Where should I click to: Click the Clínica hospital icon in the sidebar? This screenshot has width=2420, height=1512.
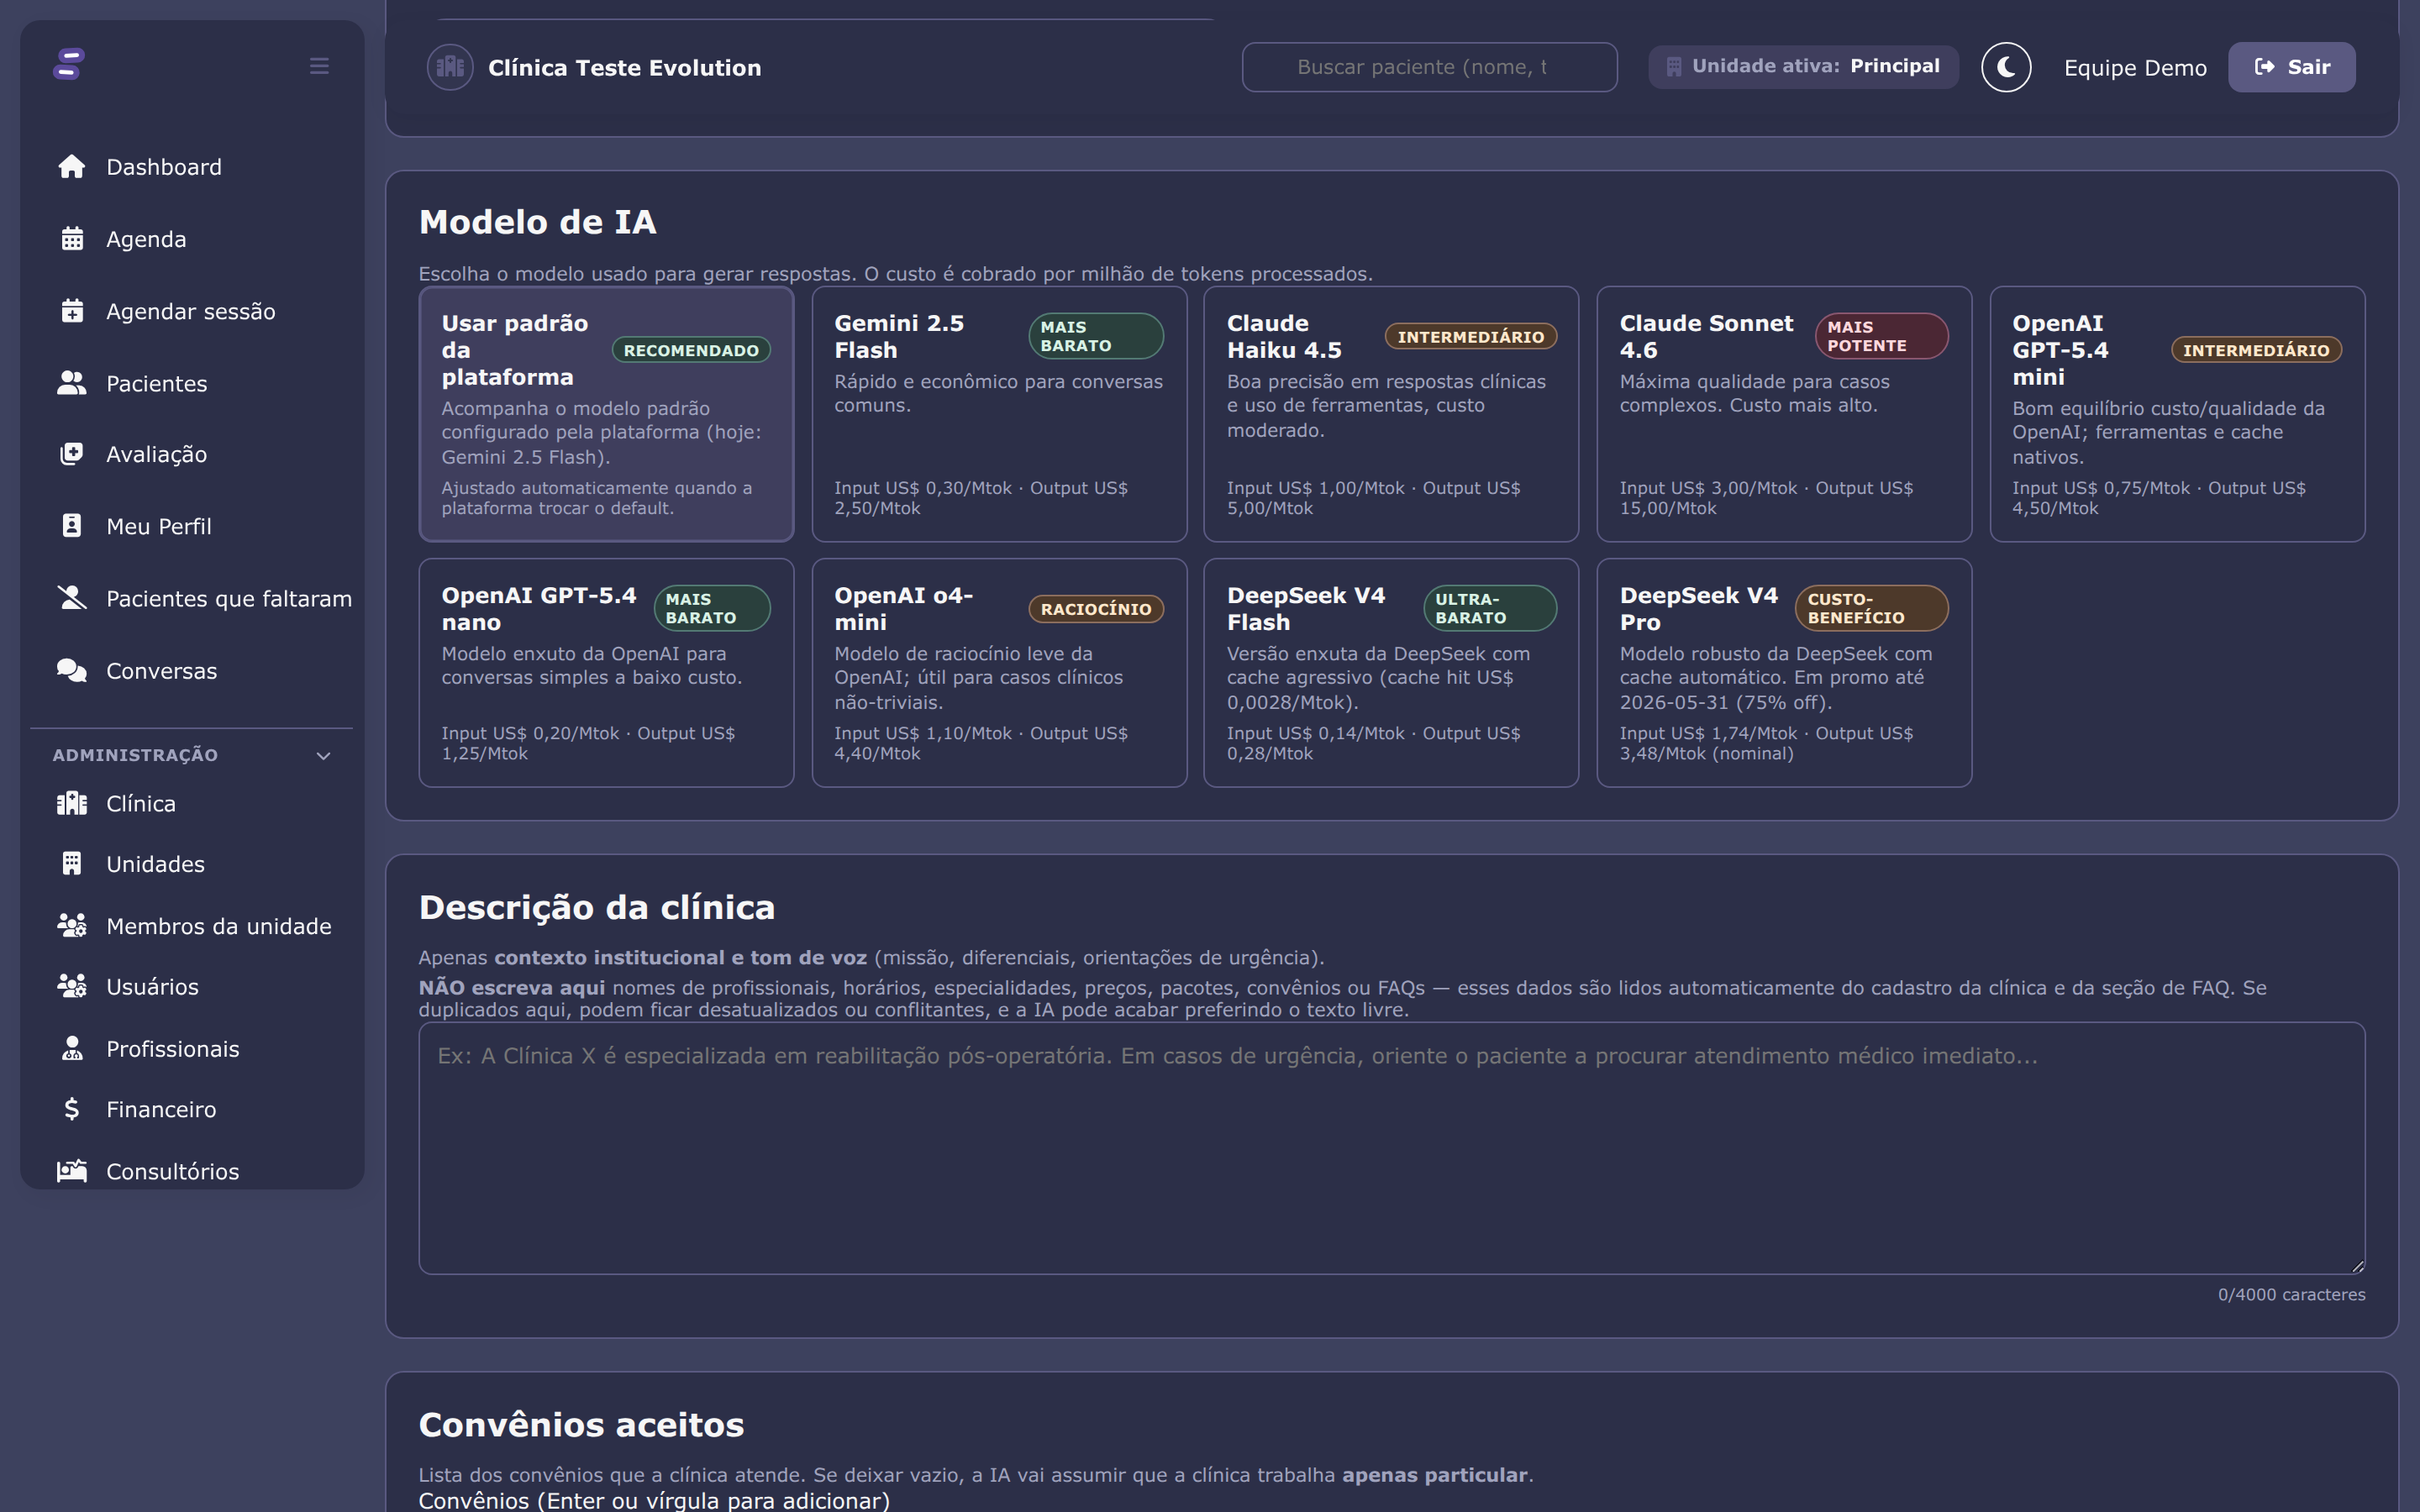point(72,803)
